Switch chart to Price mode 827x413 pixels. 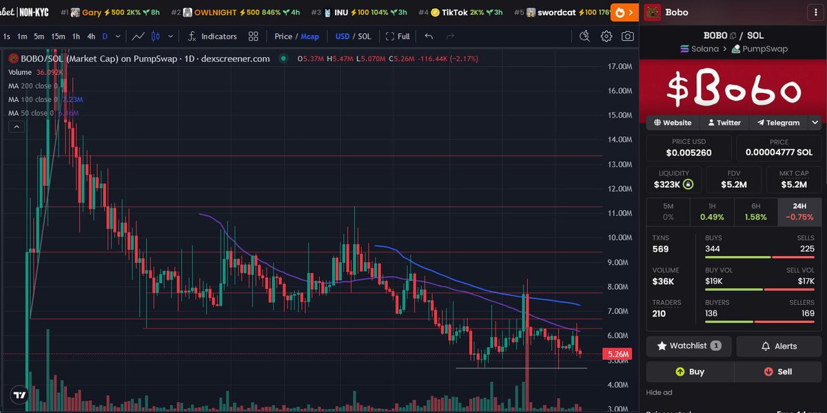(x=283, y=36)
